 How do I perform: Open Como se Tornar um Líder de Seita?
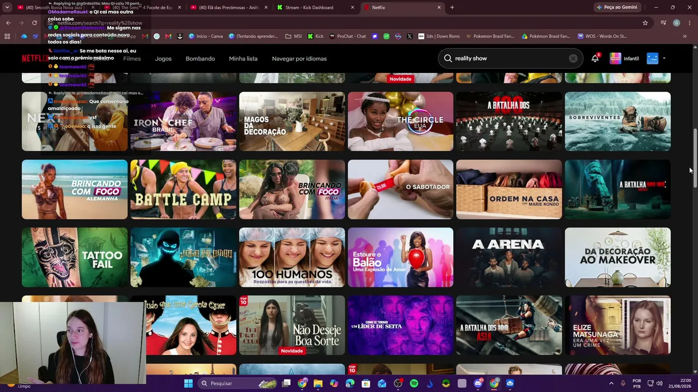tap(400, 325)
